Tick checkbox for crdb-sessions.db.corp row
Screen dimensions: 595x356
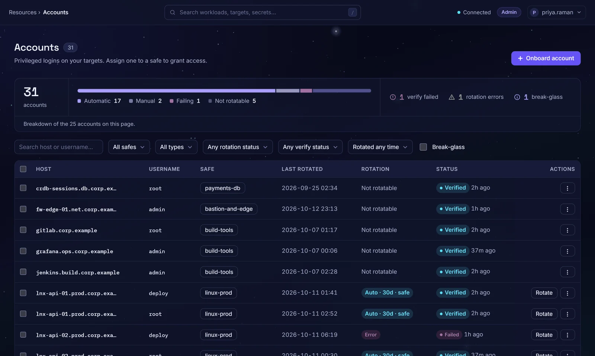(23, 188)
